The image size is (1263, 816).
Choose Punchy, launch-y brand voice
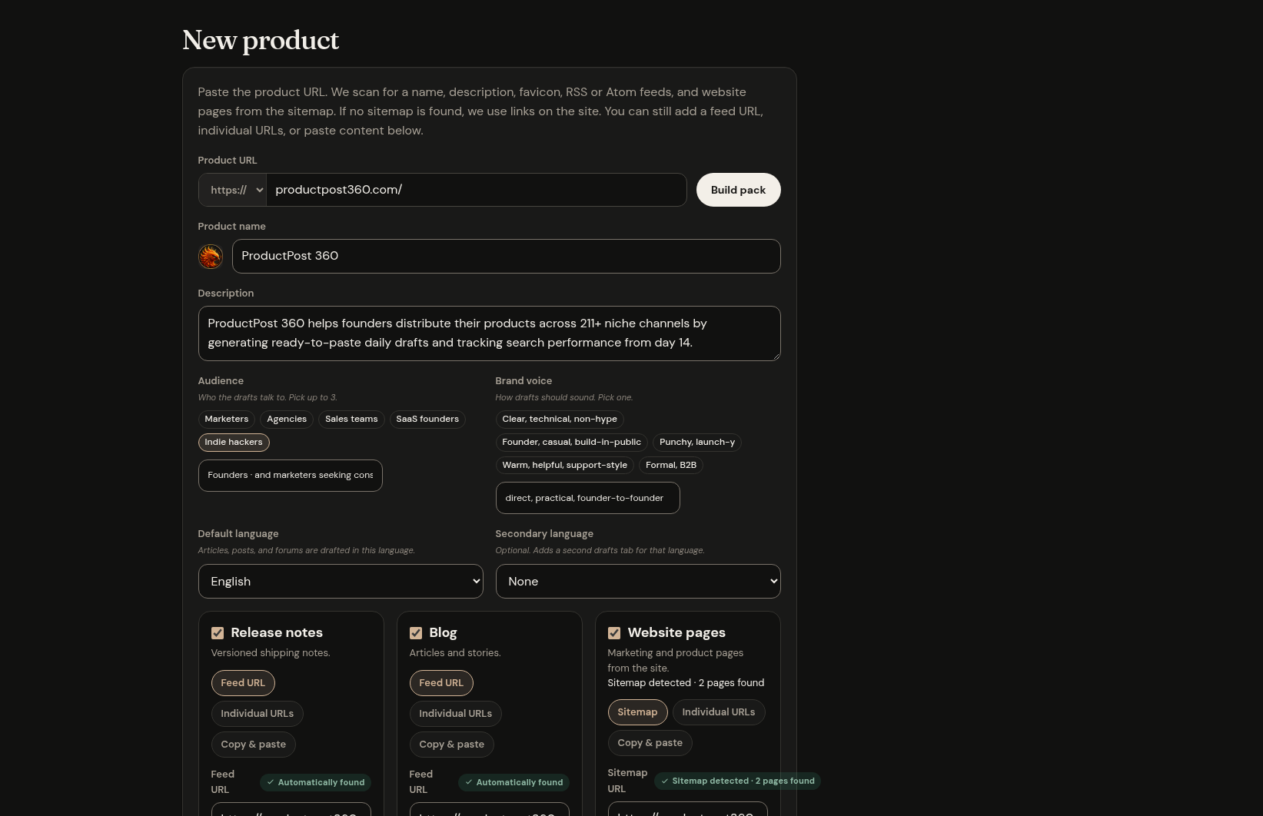tap(697, 443)
